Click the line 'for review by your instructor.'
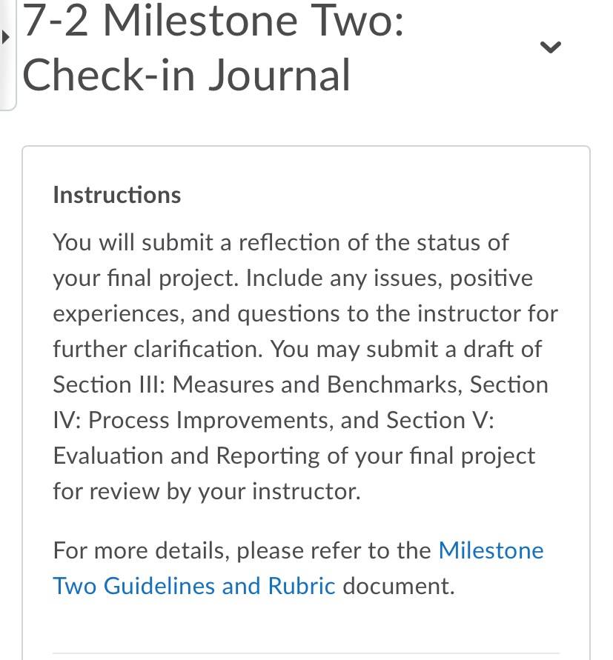The image size is (613, 660). click(x=207, y=491)
